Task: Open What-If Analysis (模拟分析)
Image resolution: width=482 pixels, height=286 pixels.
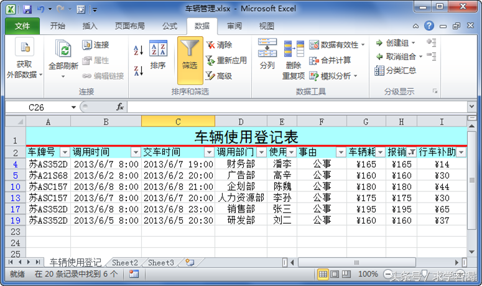Action: (x=333, y=76)
